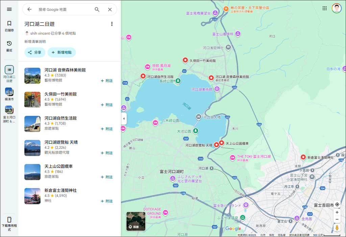The width and height of the screenshot is (346, 237).
Task: Click 富士見橋展望台 marker
Action: click(215, 13)
